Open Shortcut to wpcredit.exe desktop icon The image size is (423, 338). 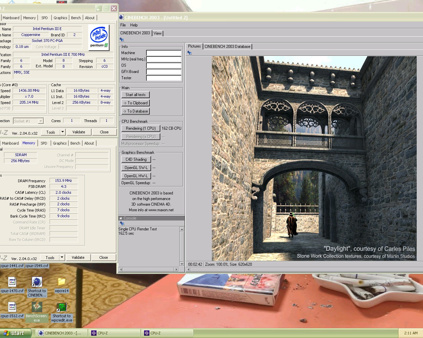[x=61, y=312]
